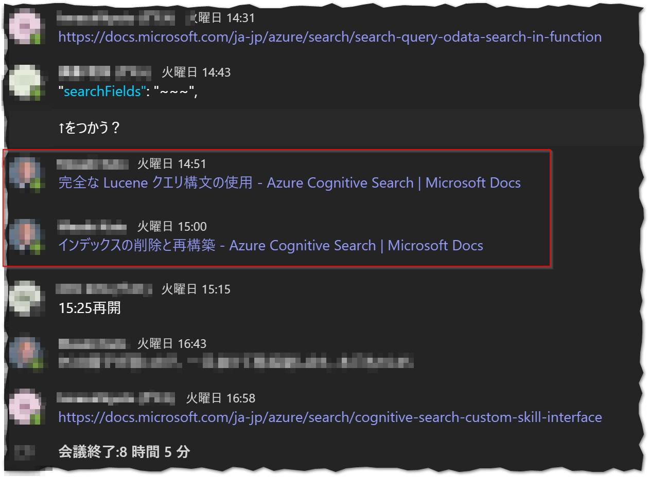Click the avatar of the 16:58 message sender
Screen dimensions: 649x477
[x=27, y=406]
